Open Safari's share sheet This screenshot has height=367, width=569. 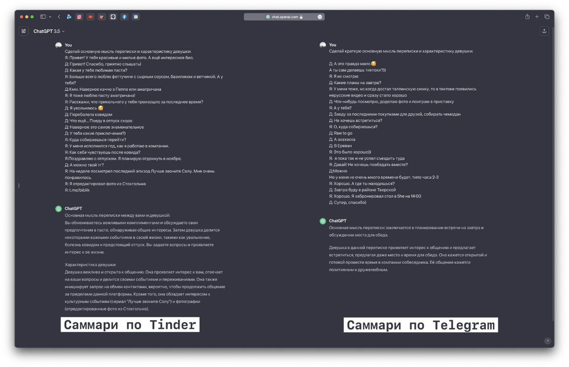click(x=527, y=17)
